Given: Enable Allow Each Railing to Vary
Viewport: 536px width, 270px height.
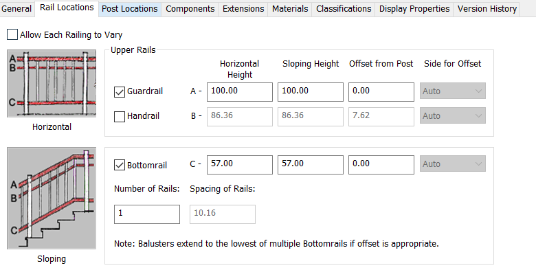Looking at the screenshot, I should 12,34.
